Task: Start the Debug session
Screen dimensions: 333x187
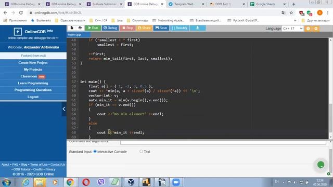Action: 110,28
